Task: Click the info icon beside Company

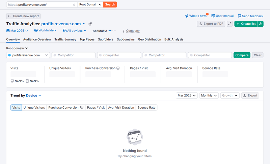Action: [x=124, y=31]
